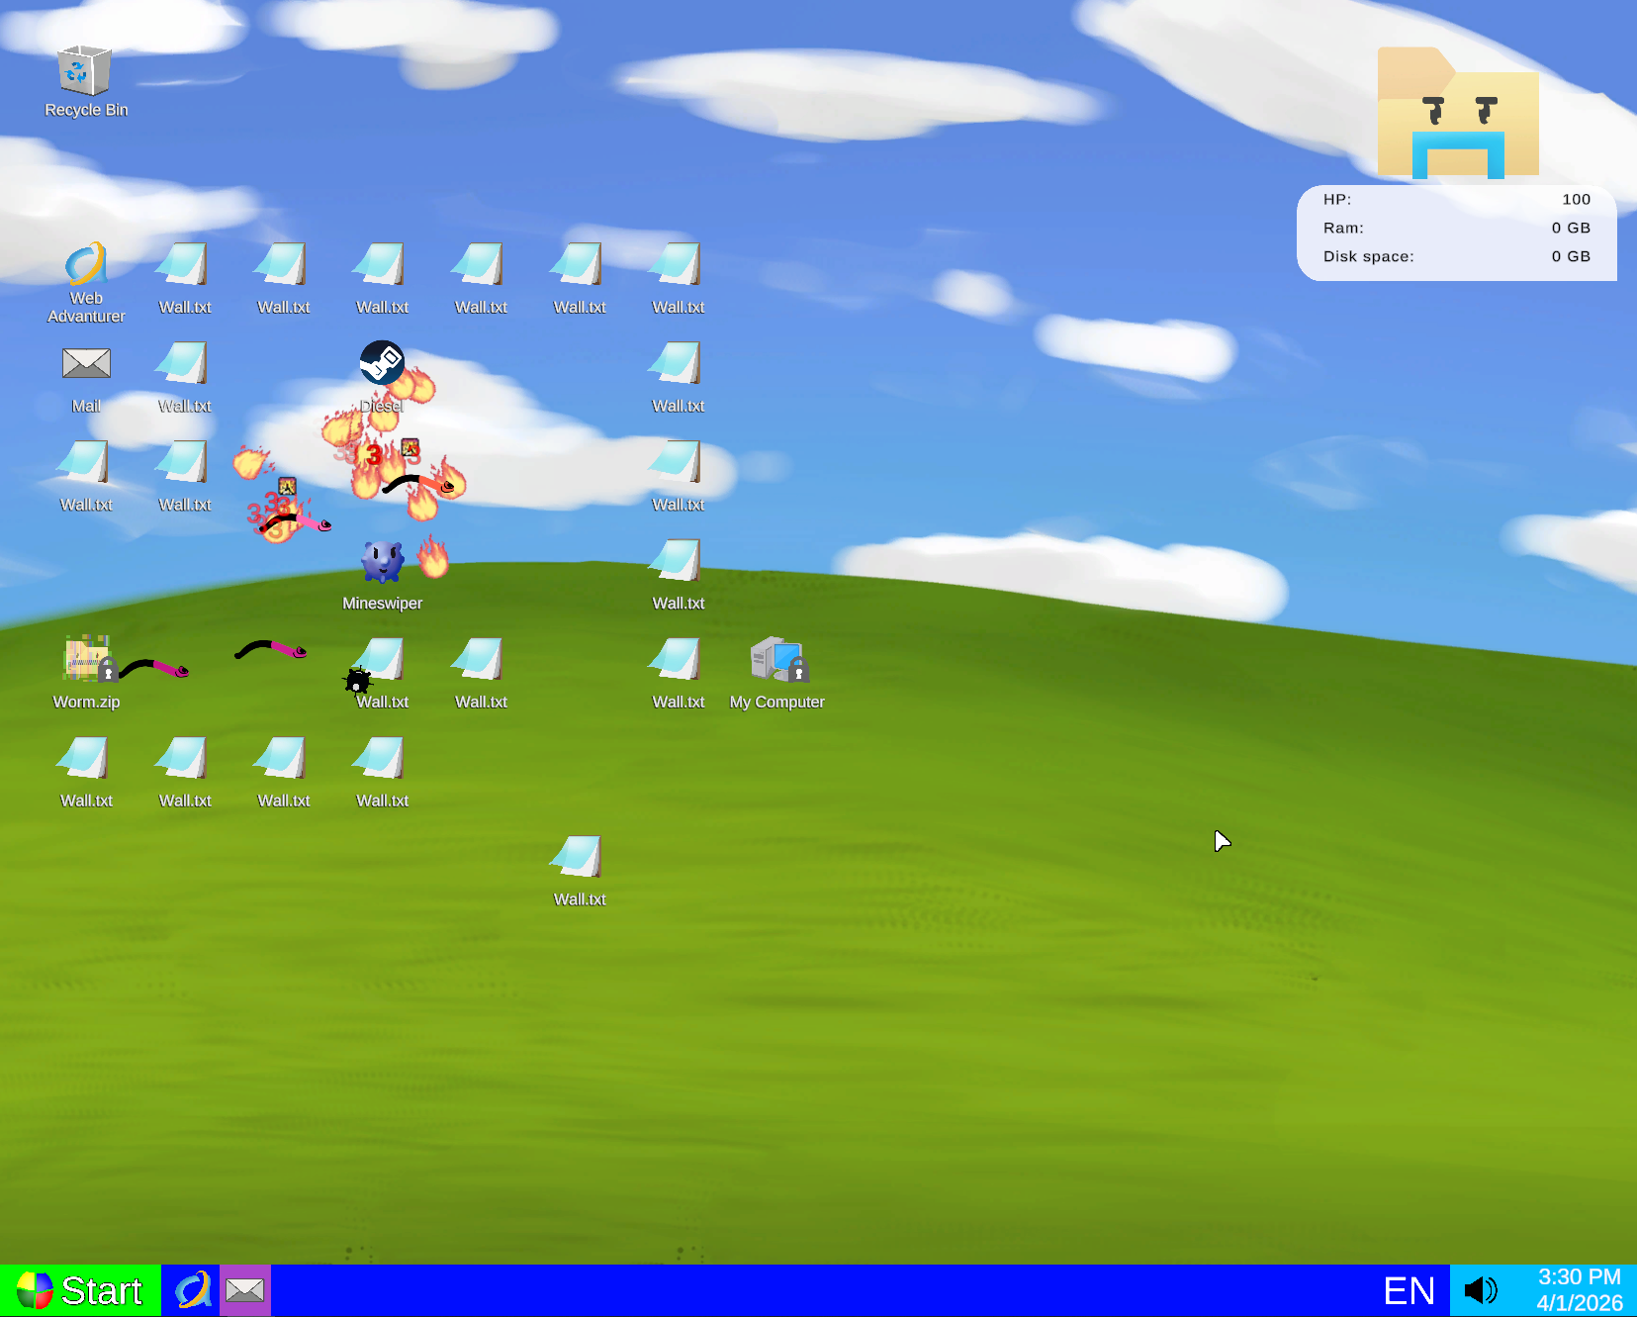Image resolution: width=1637 pixels, height=1317 pixels.
Task: Open Web Advanturer from the taskbar
Action: (x=192, y=1290)
